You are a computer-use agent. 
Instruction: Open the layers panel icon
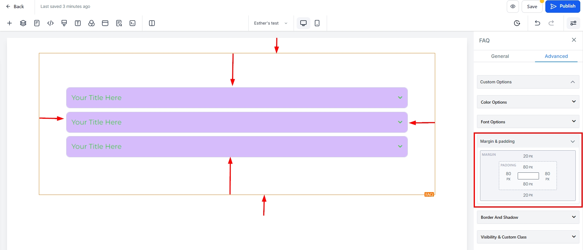(23, 23)
